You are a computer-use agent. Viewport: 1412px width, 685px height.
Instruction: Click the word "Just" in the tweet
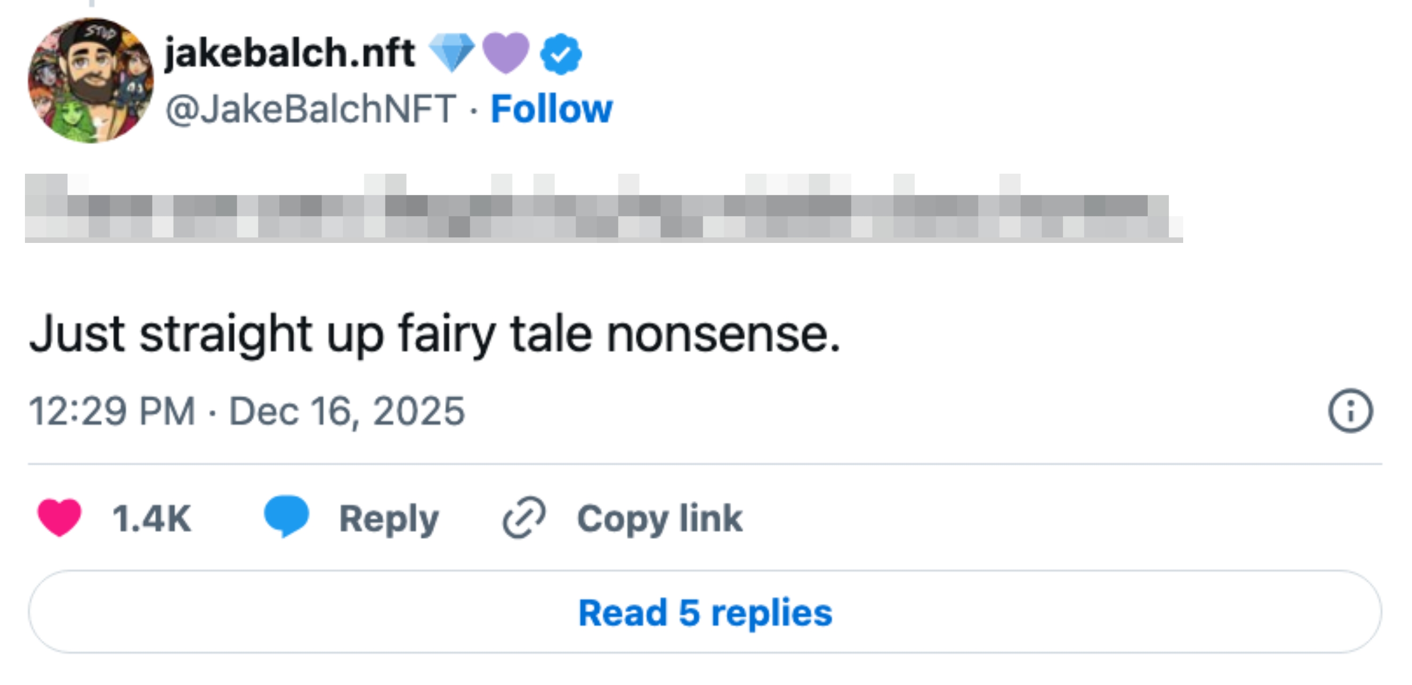pyautogui.click(x=77, y=334)
